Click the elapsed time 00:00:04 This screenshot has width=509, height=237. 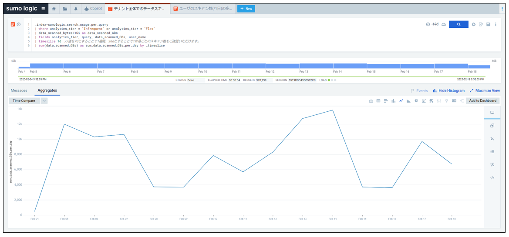[234, 80]
